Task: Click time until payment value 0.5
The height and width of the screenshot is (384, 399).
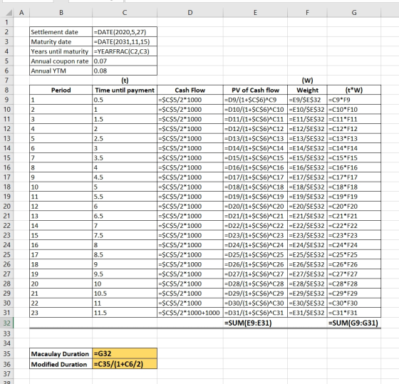Action: click(125, 100)
